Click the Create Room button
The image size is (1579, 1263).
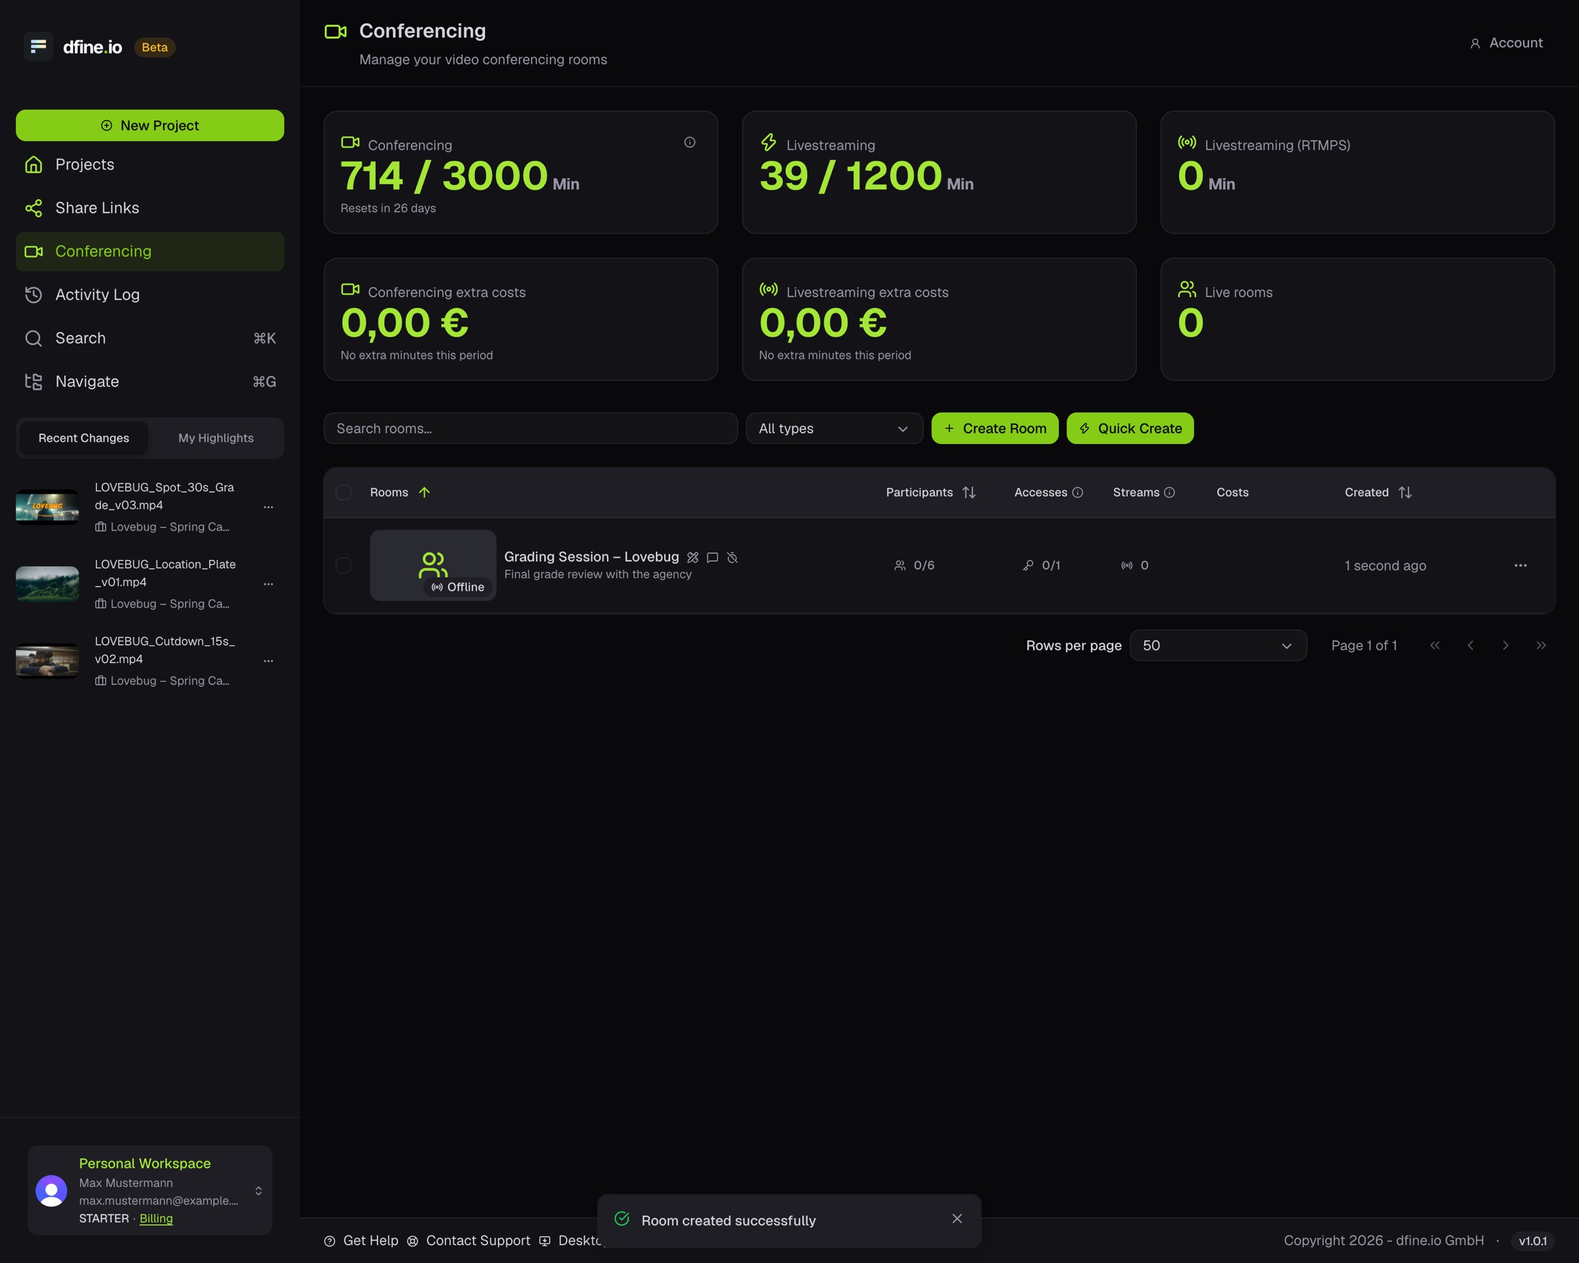995,428
